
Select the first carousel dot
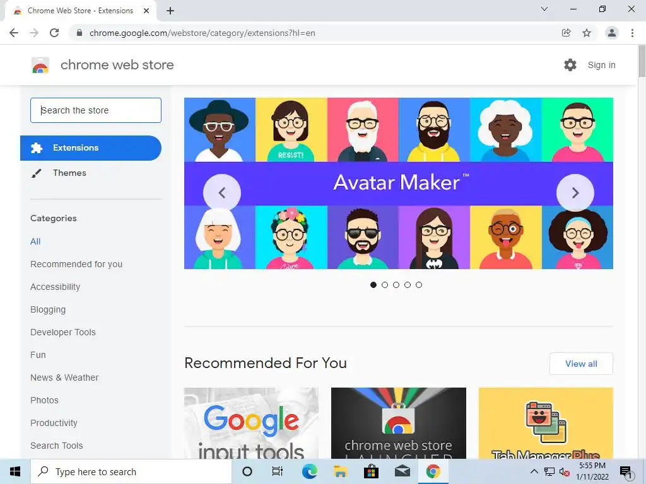pos(373,285)
